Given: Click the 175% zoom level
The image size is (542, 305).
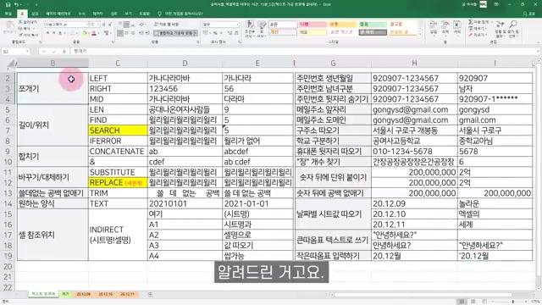Looking at the screenshot, I should tap(534, 302).
